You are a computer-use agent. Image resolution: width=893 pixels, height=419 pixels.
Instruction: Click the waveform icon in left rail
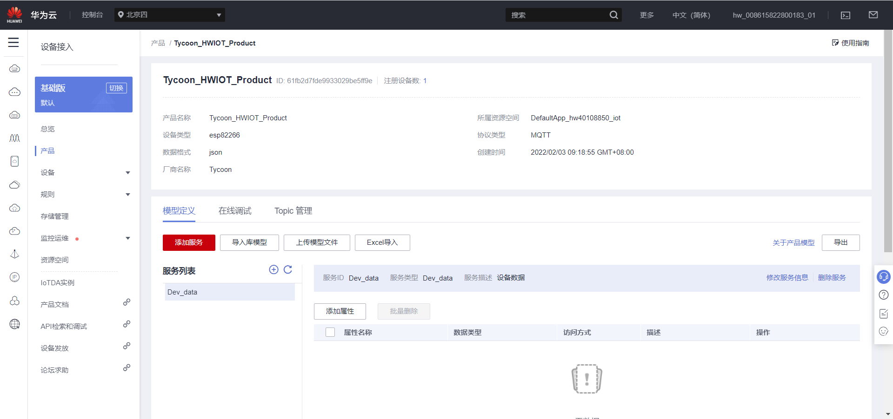pyautogui.click(x=15, y=138)
